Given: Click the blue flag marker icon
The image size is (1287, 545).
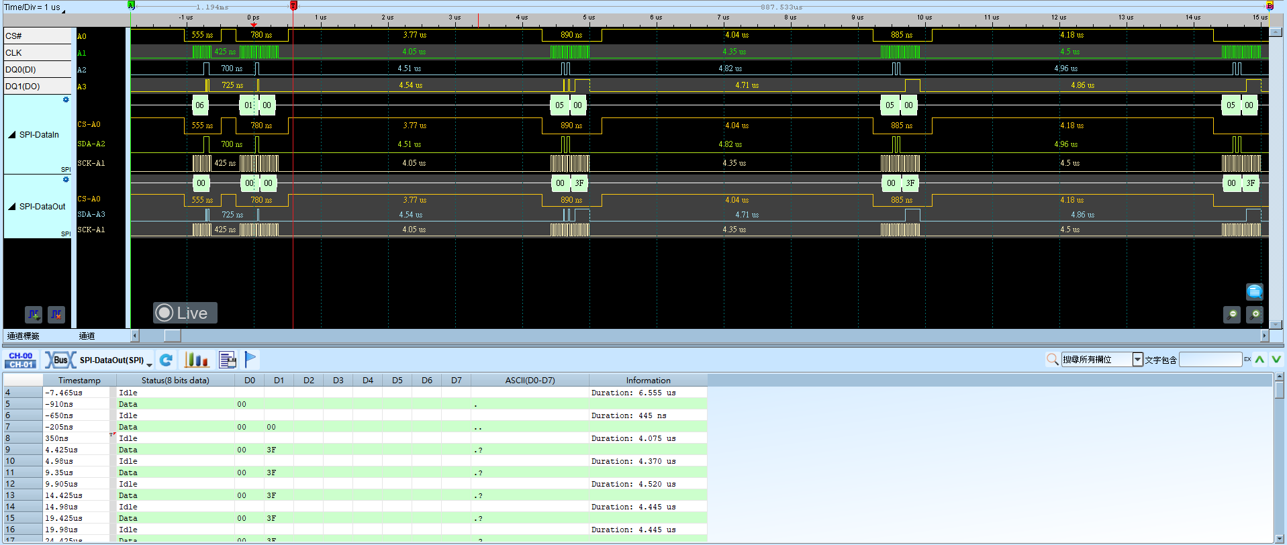Looking at the screenshot, I should [x=250, y=360].
